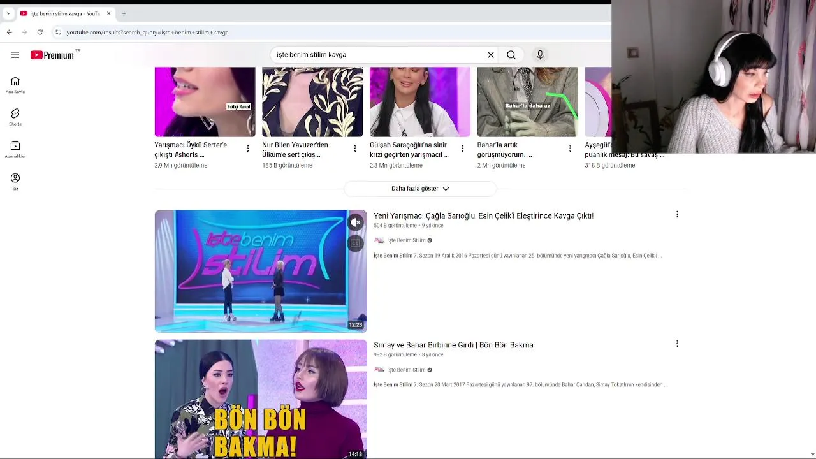Screen dimensions: 816x459
Task: Open the Siz profile section
Action: (15, 182)
